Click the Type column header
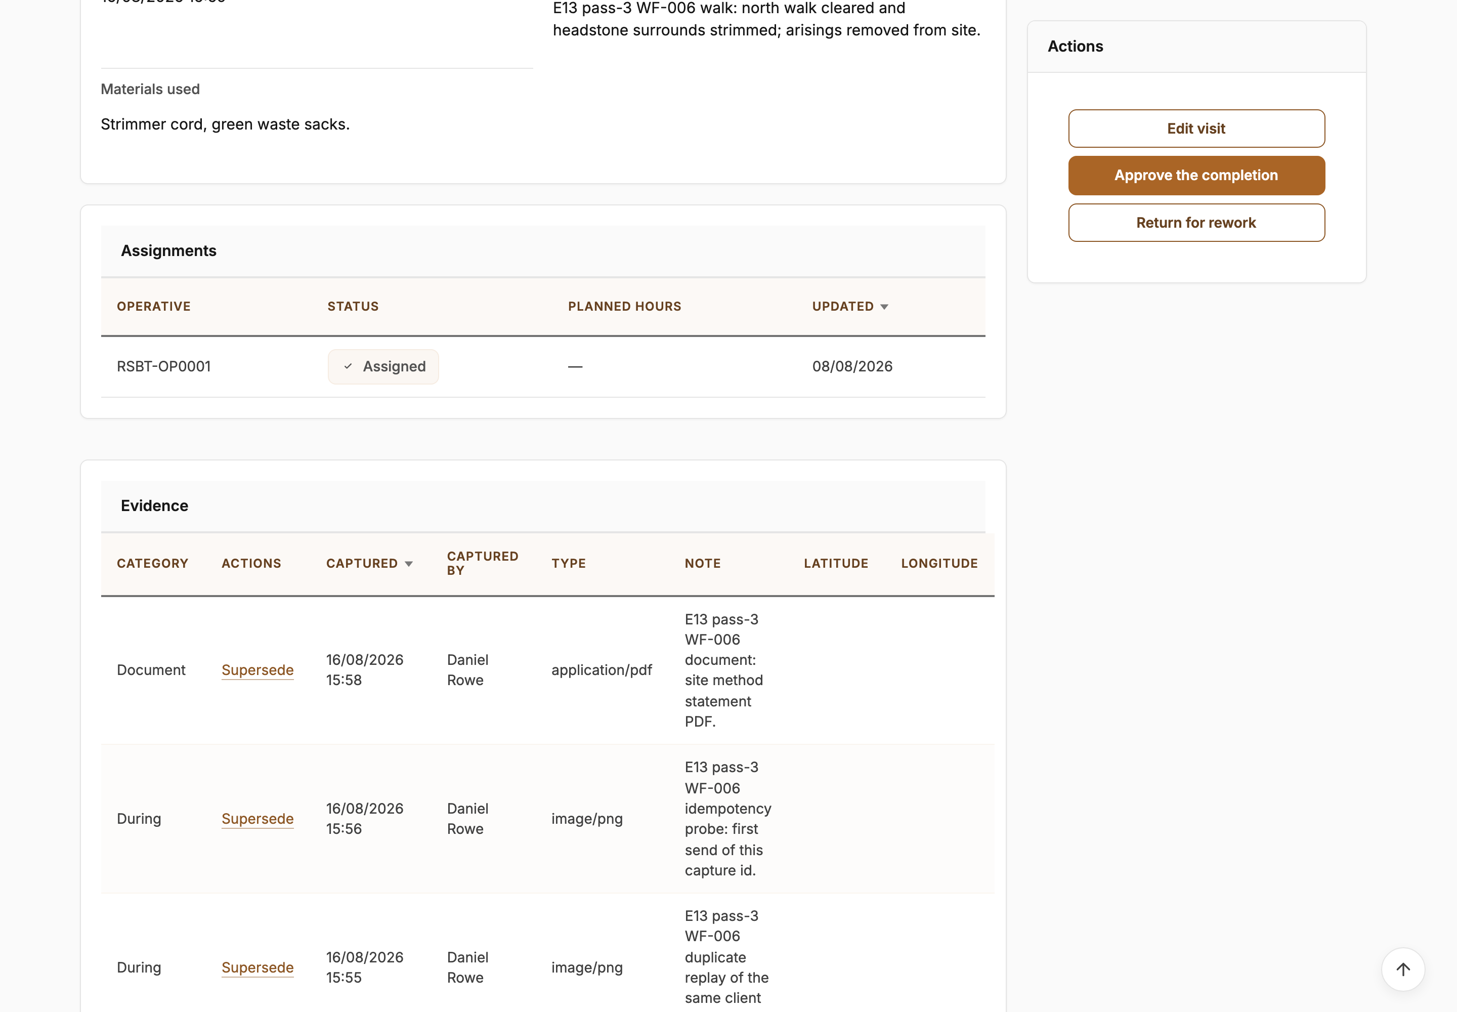 [x=568, y=564]
